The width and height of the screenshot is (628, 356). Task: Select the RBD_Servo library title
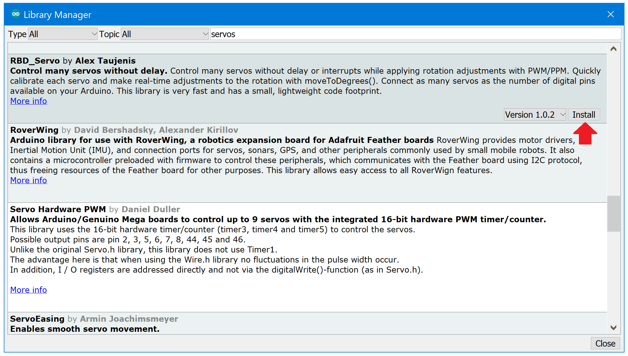tap(35, 61)
